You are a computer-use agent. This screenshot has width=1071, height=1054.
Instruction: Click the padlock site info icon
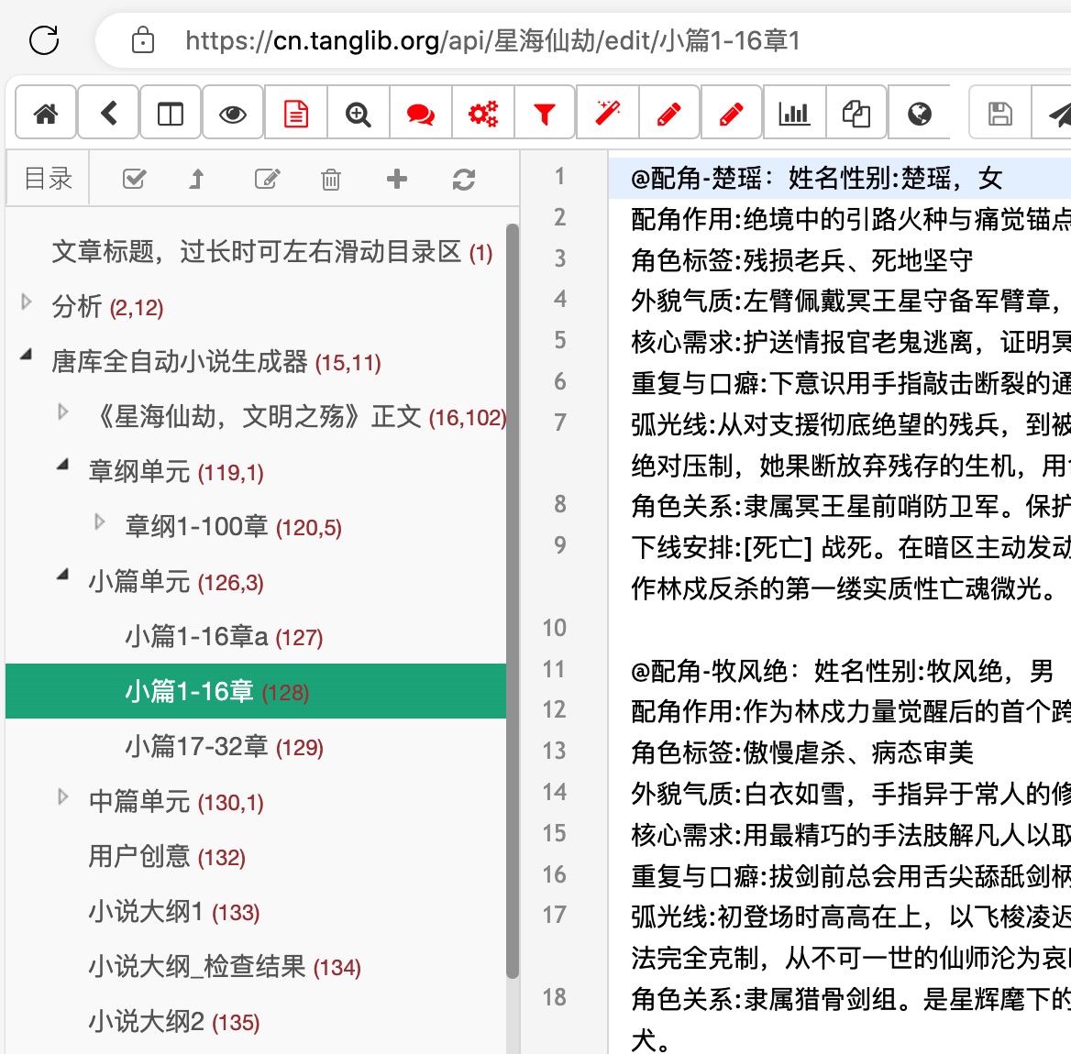pyautogui.click(x=143, y=39)
